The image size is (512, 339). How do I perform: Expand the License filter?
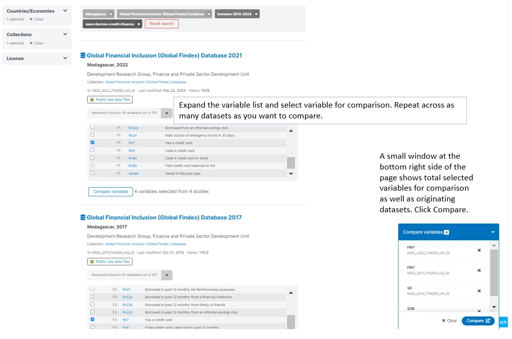click(x=65, y=58)
